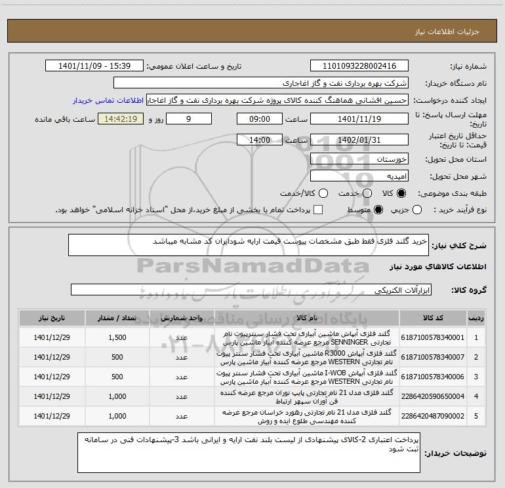Click the SENNINGER gland item name
The height and width of the screenshot is (488, 505).
(x=307, y=337)
